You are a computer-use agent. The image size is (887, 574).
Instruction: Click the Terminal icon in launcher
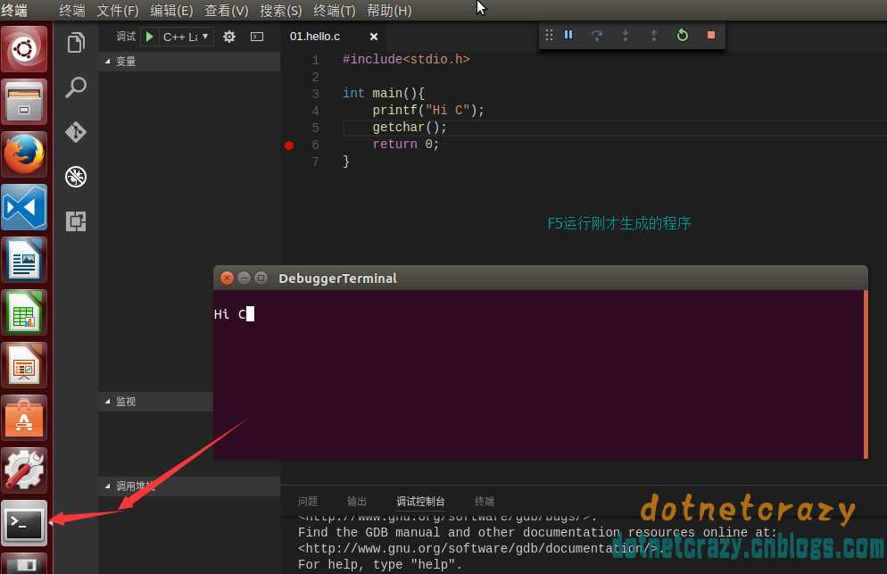click(x=24, y=523)
